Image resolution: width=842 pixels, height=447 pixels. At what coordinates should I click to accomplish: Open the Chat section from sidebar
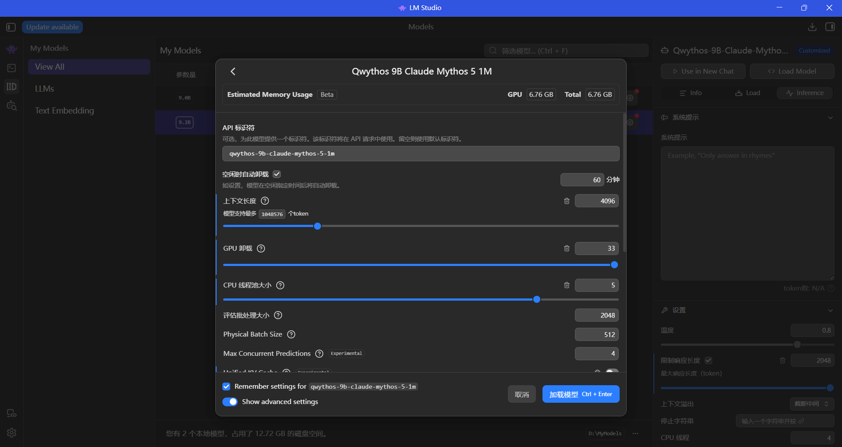point(12,49)
